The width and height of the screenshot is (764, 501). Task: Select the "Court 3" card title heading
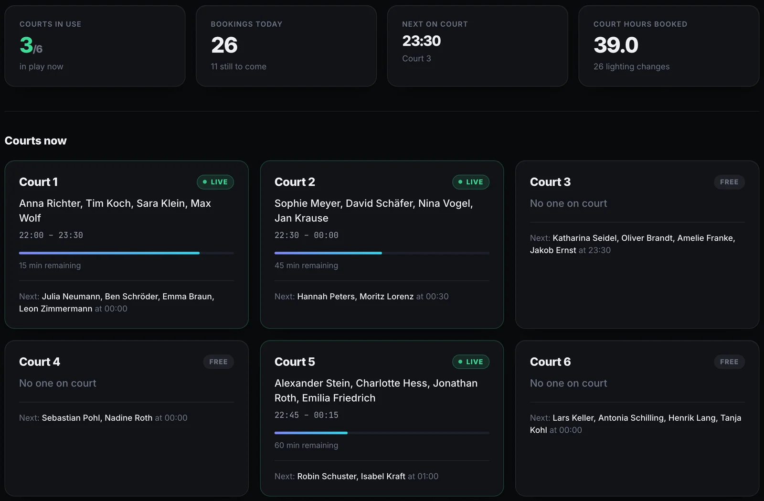550,182
